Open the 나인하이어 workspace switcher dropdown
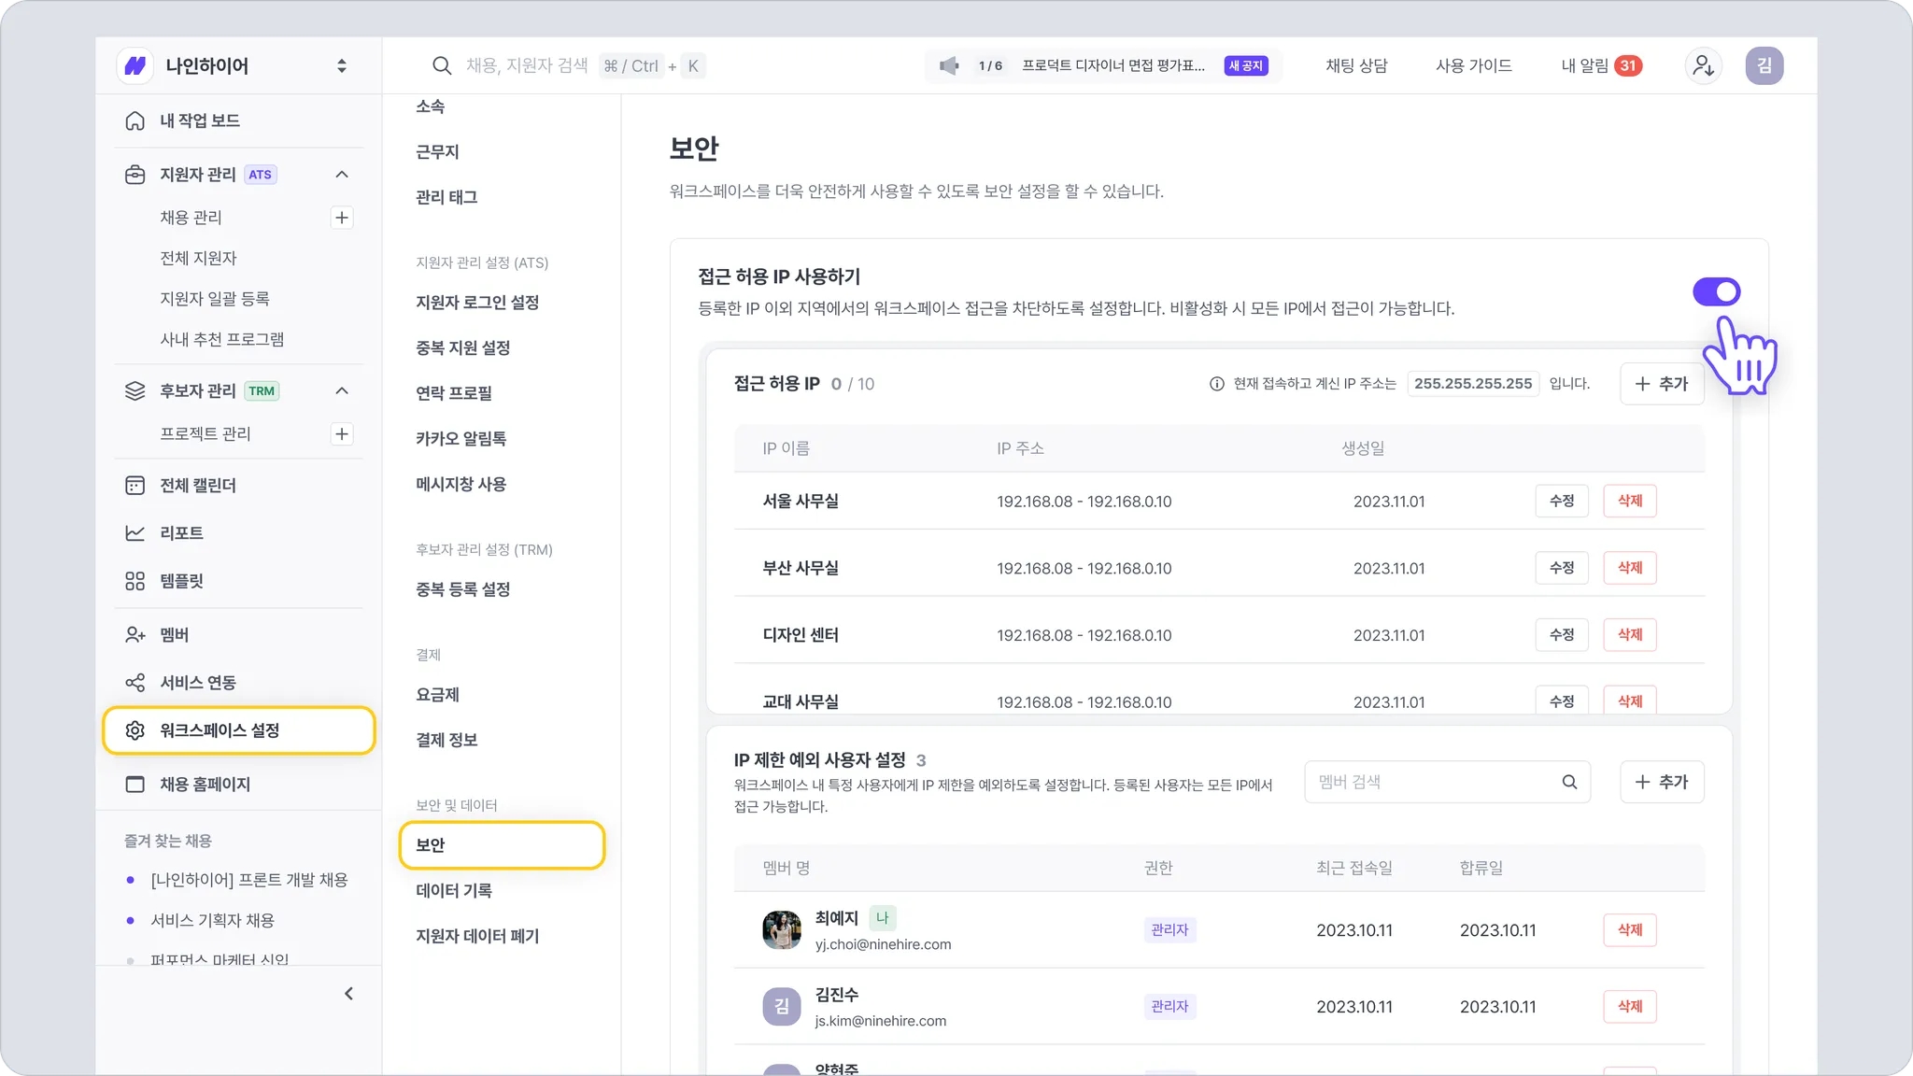 pyautogui.click(x=341, y=65)
